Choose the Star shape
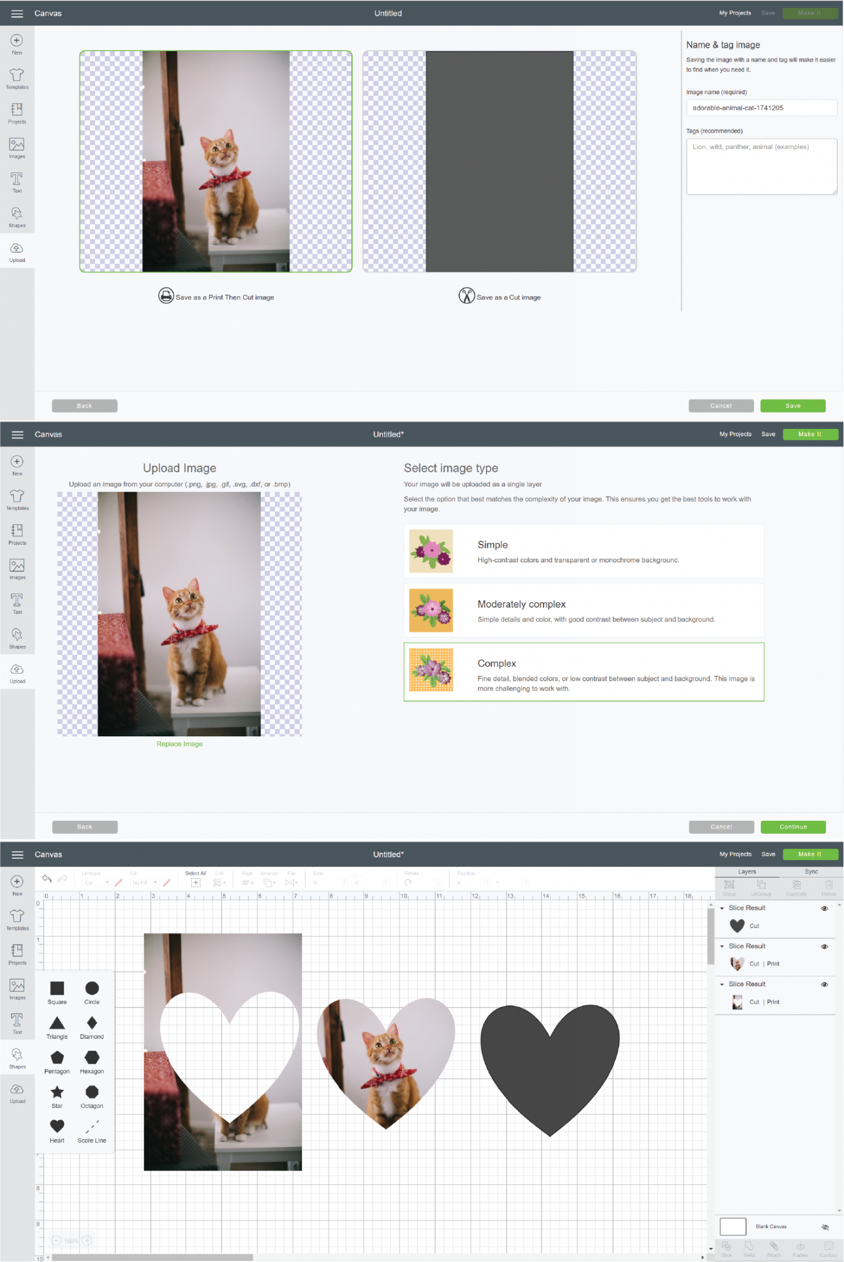 pos(57,1092)
